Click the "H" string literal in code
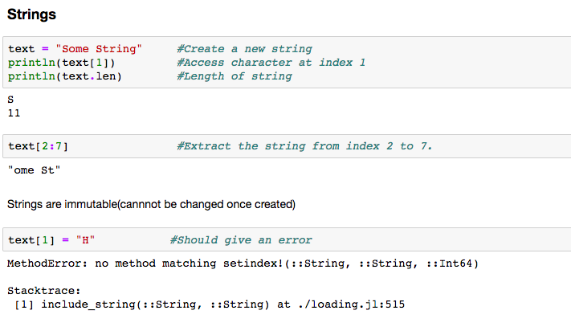 point(85,240)
